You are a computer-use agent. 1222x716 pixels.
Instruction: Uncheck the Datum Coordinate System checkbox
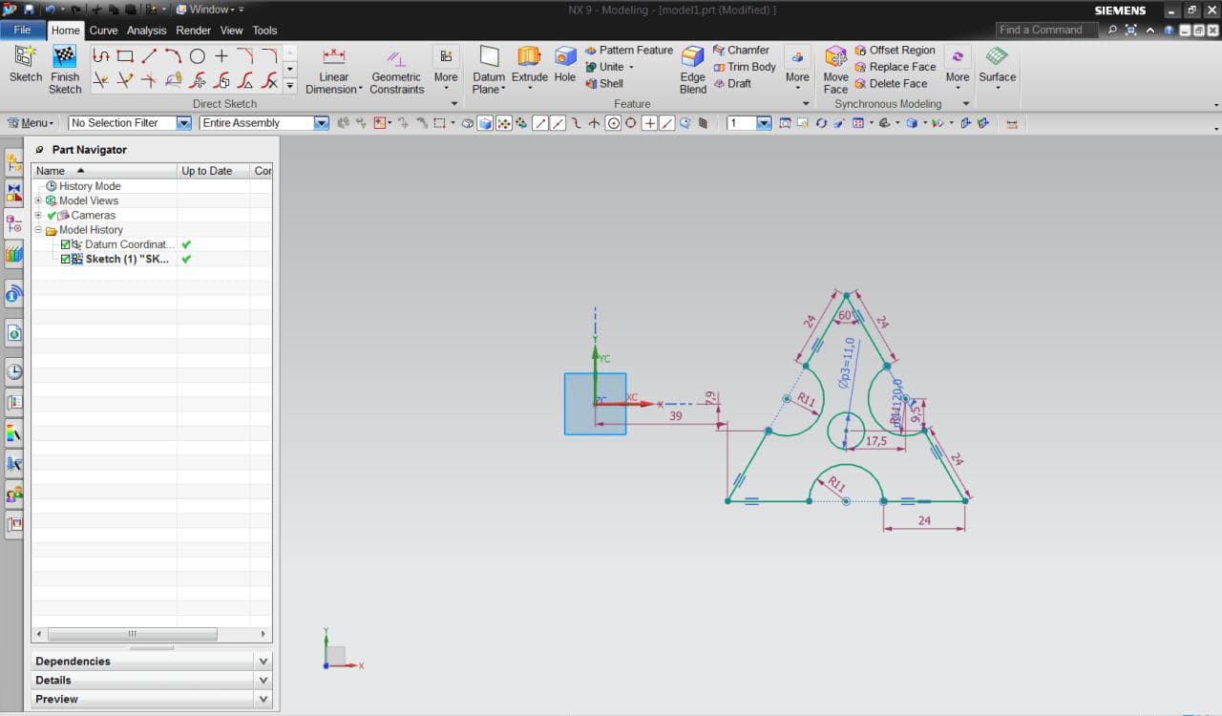[x=65, y=244]
